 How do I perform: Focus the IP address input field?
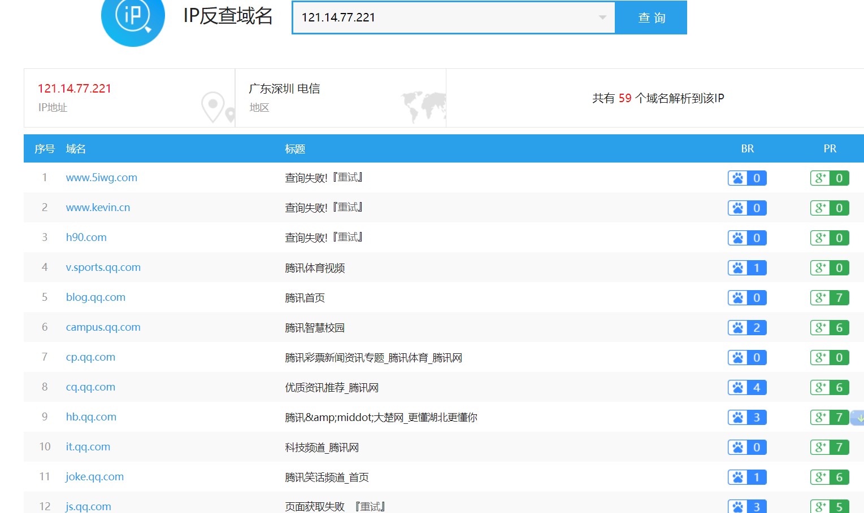click(x=453, y=17)
